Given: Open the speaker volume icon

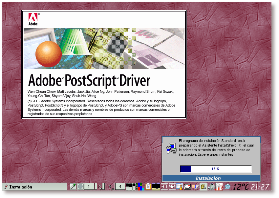Looking at the screenshot, I should tap(211, 187).
